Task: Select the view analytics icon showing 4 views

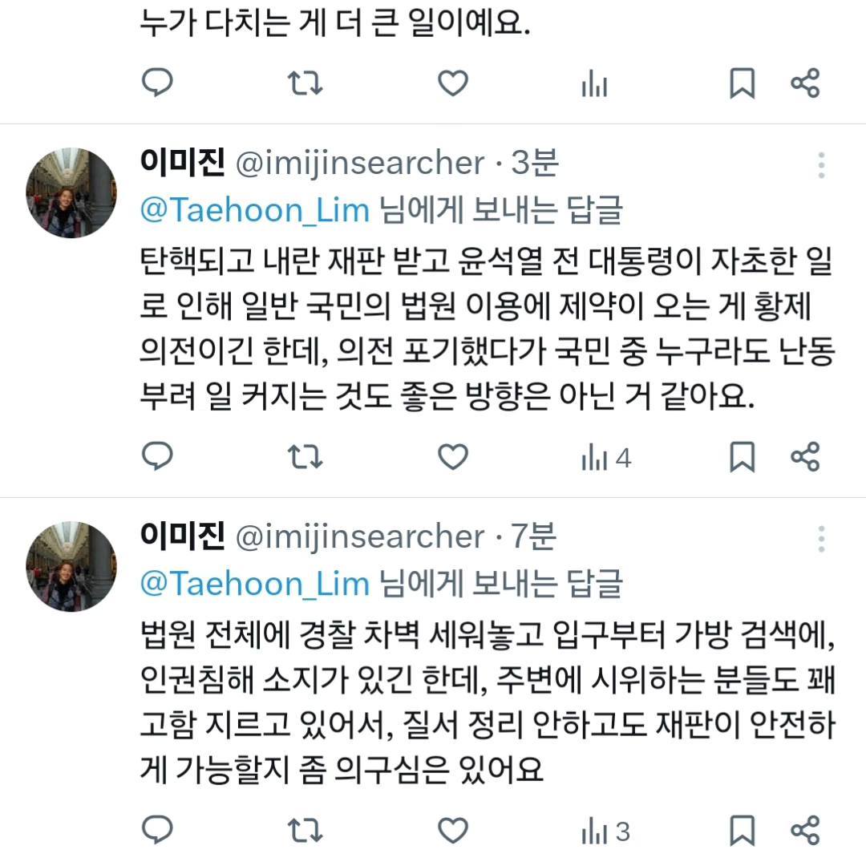Action: 597,455
